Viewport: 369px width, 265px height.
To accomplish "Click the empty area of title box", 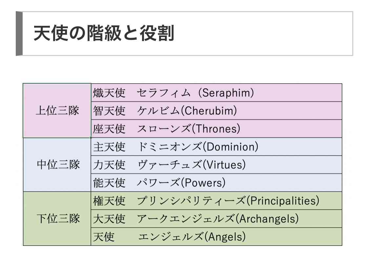I will click(264, 34).
